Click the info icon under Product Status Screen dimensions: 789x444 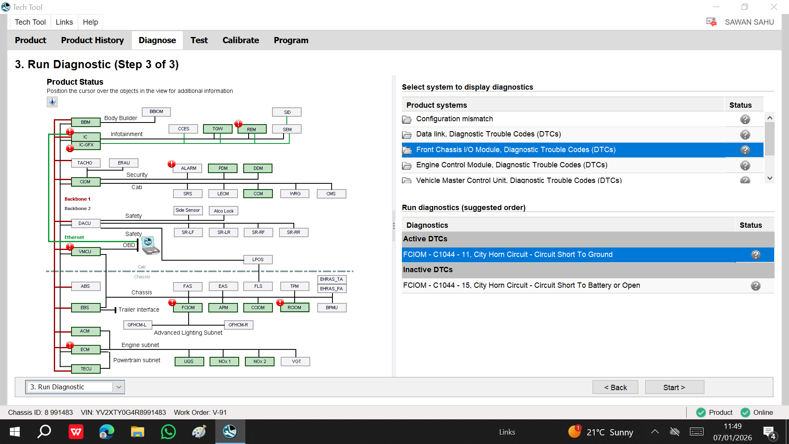pos(52,102)
